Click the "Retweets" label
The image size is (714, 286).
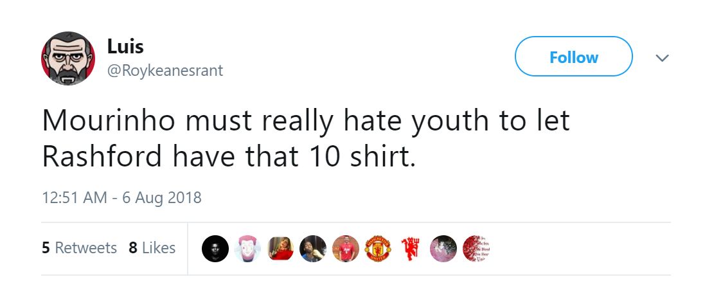pos(86,248)
